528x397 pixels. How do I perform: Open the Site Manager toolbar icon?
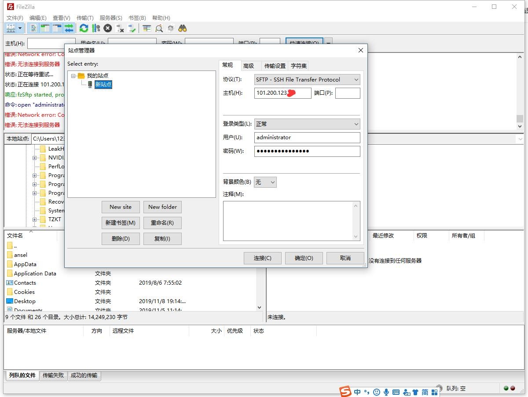pyautogui.click(x=11, y=28)
